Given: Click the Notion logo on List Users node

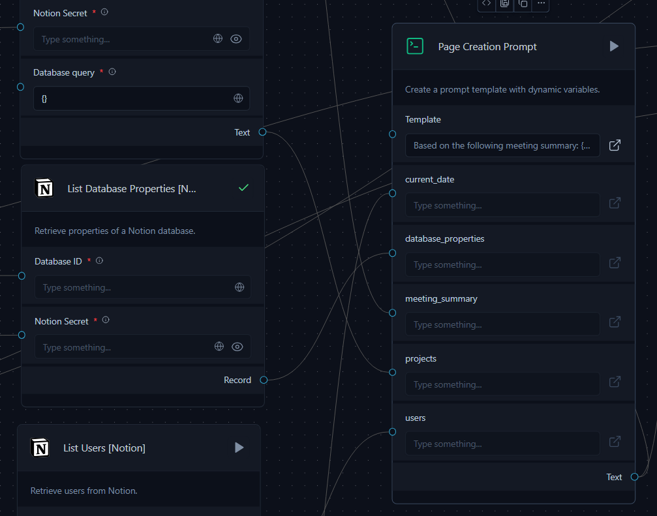Looking at the screenshot, I should [40, 448].
